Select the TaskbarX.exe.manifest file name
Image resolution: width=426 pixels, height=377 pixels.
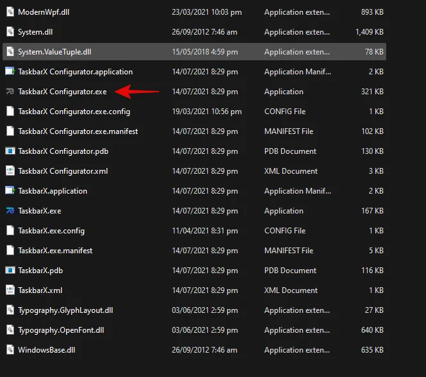(x=55, y=251)
